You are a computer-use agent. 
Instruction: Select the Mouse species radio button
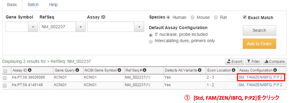(192, 17)
